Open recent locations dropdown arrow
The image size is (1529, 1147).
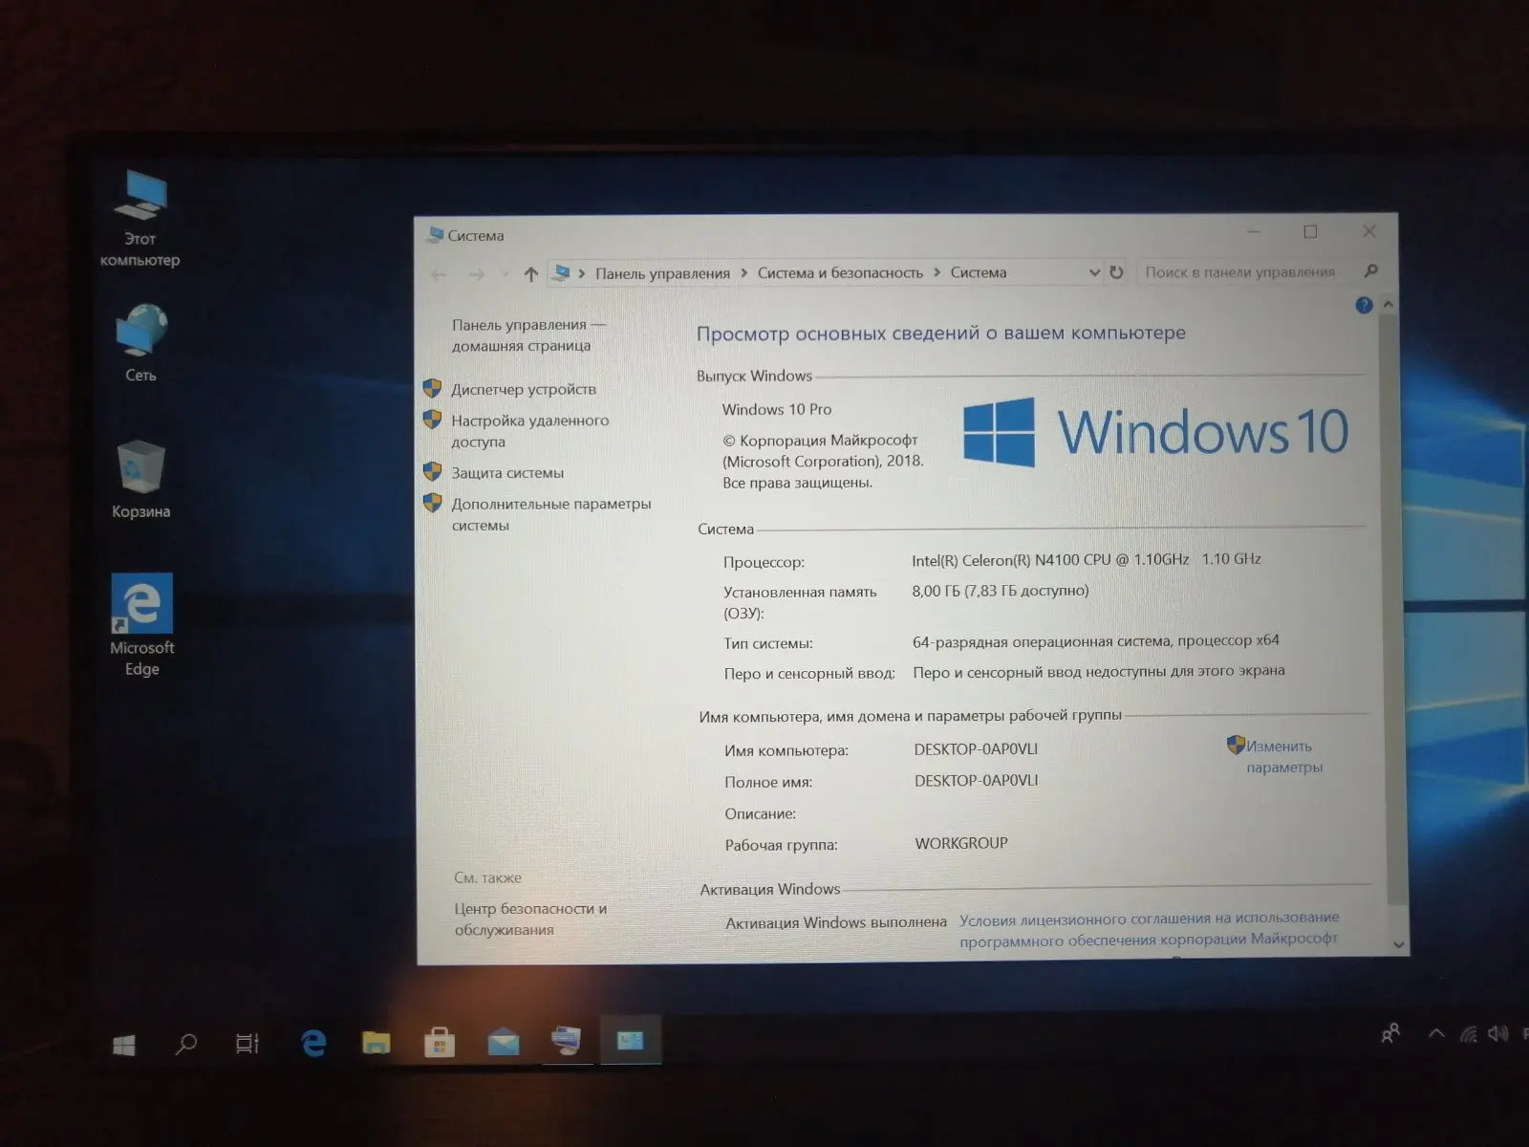[x=506, y=275]
